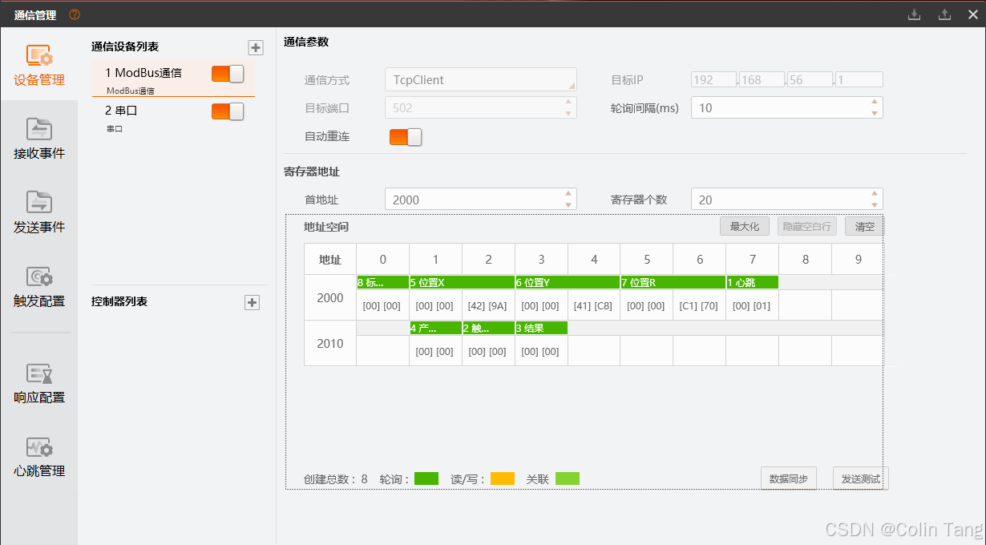Select the 1 ModBus通信 device entry

point(173,79)
